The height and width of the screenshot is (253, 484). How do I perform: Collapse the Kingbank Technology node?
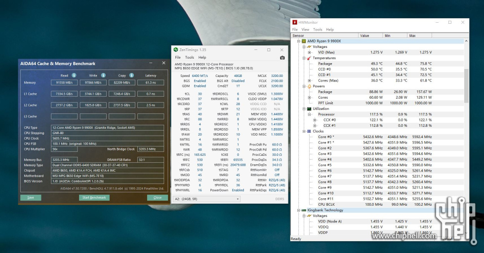pyautogui.click(x=298, y=210)
